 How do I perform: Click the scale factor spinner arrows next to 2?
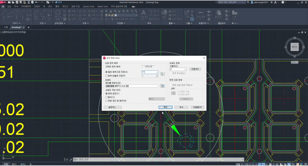click(157, 76)
